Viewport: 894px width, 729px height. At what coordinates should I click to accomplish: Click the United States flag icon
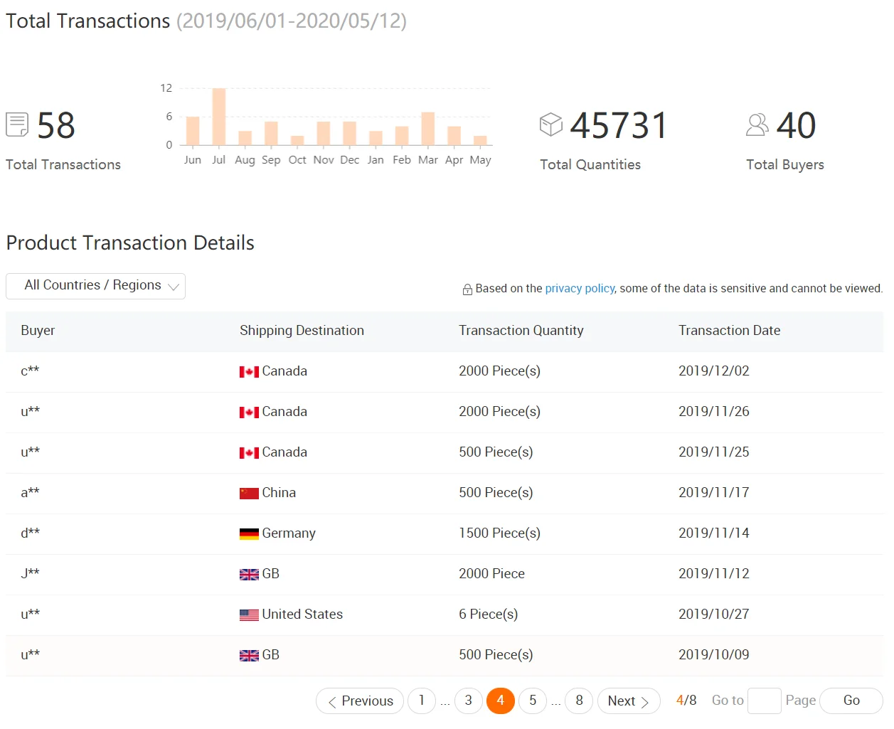[249, 614]
